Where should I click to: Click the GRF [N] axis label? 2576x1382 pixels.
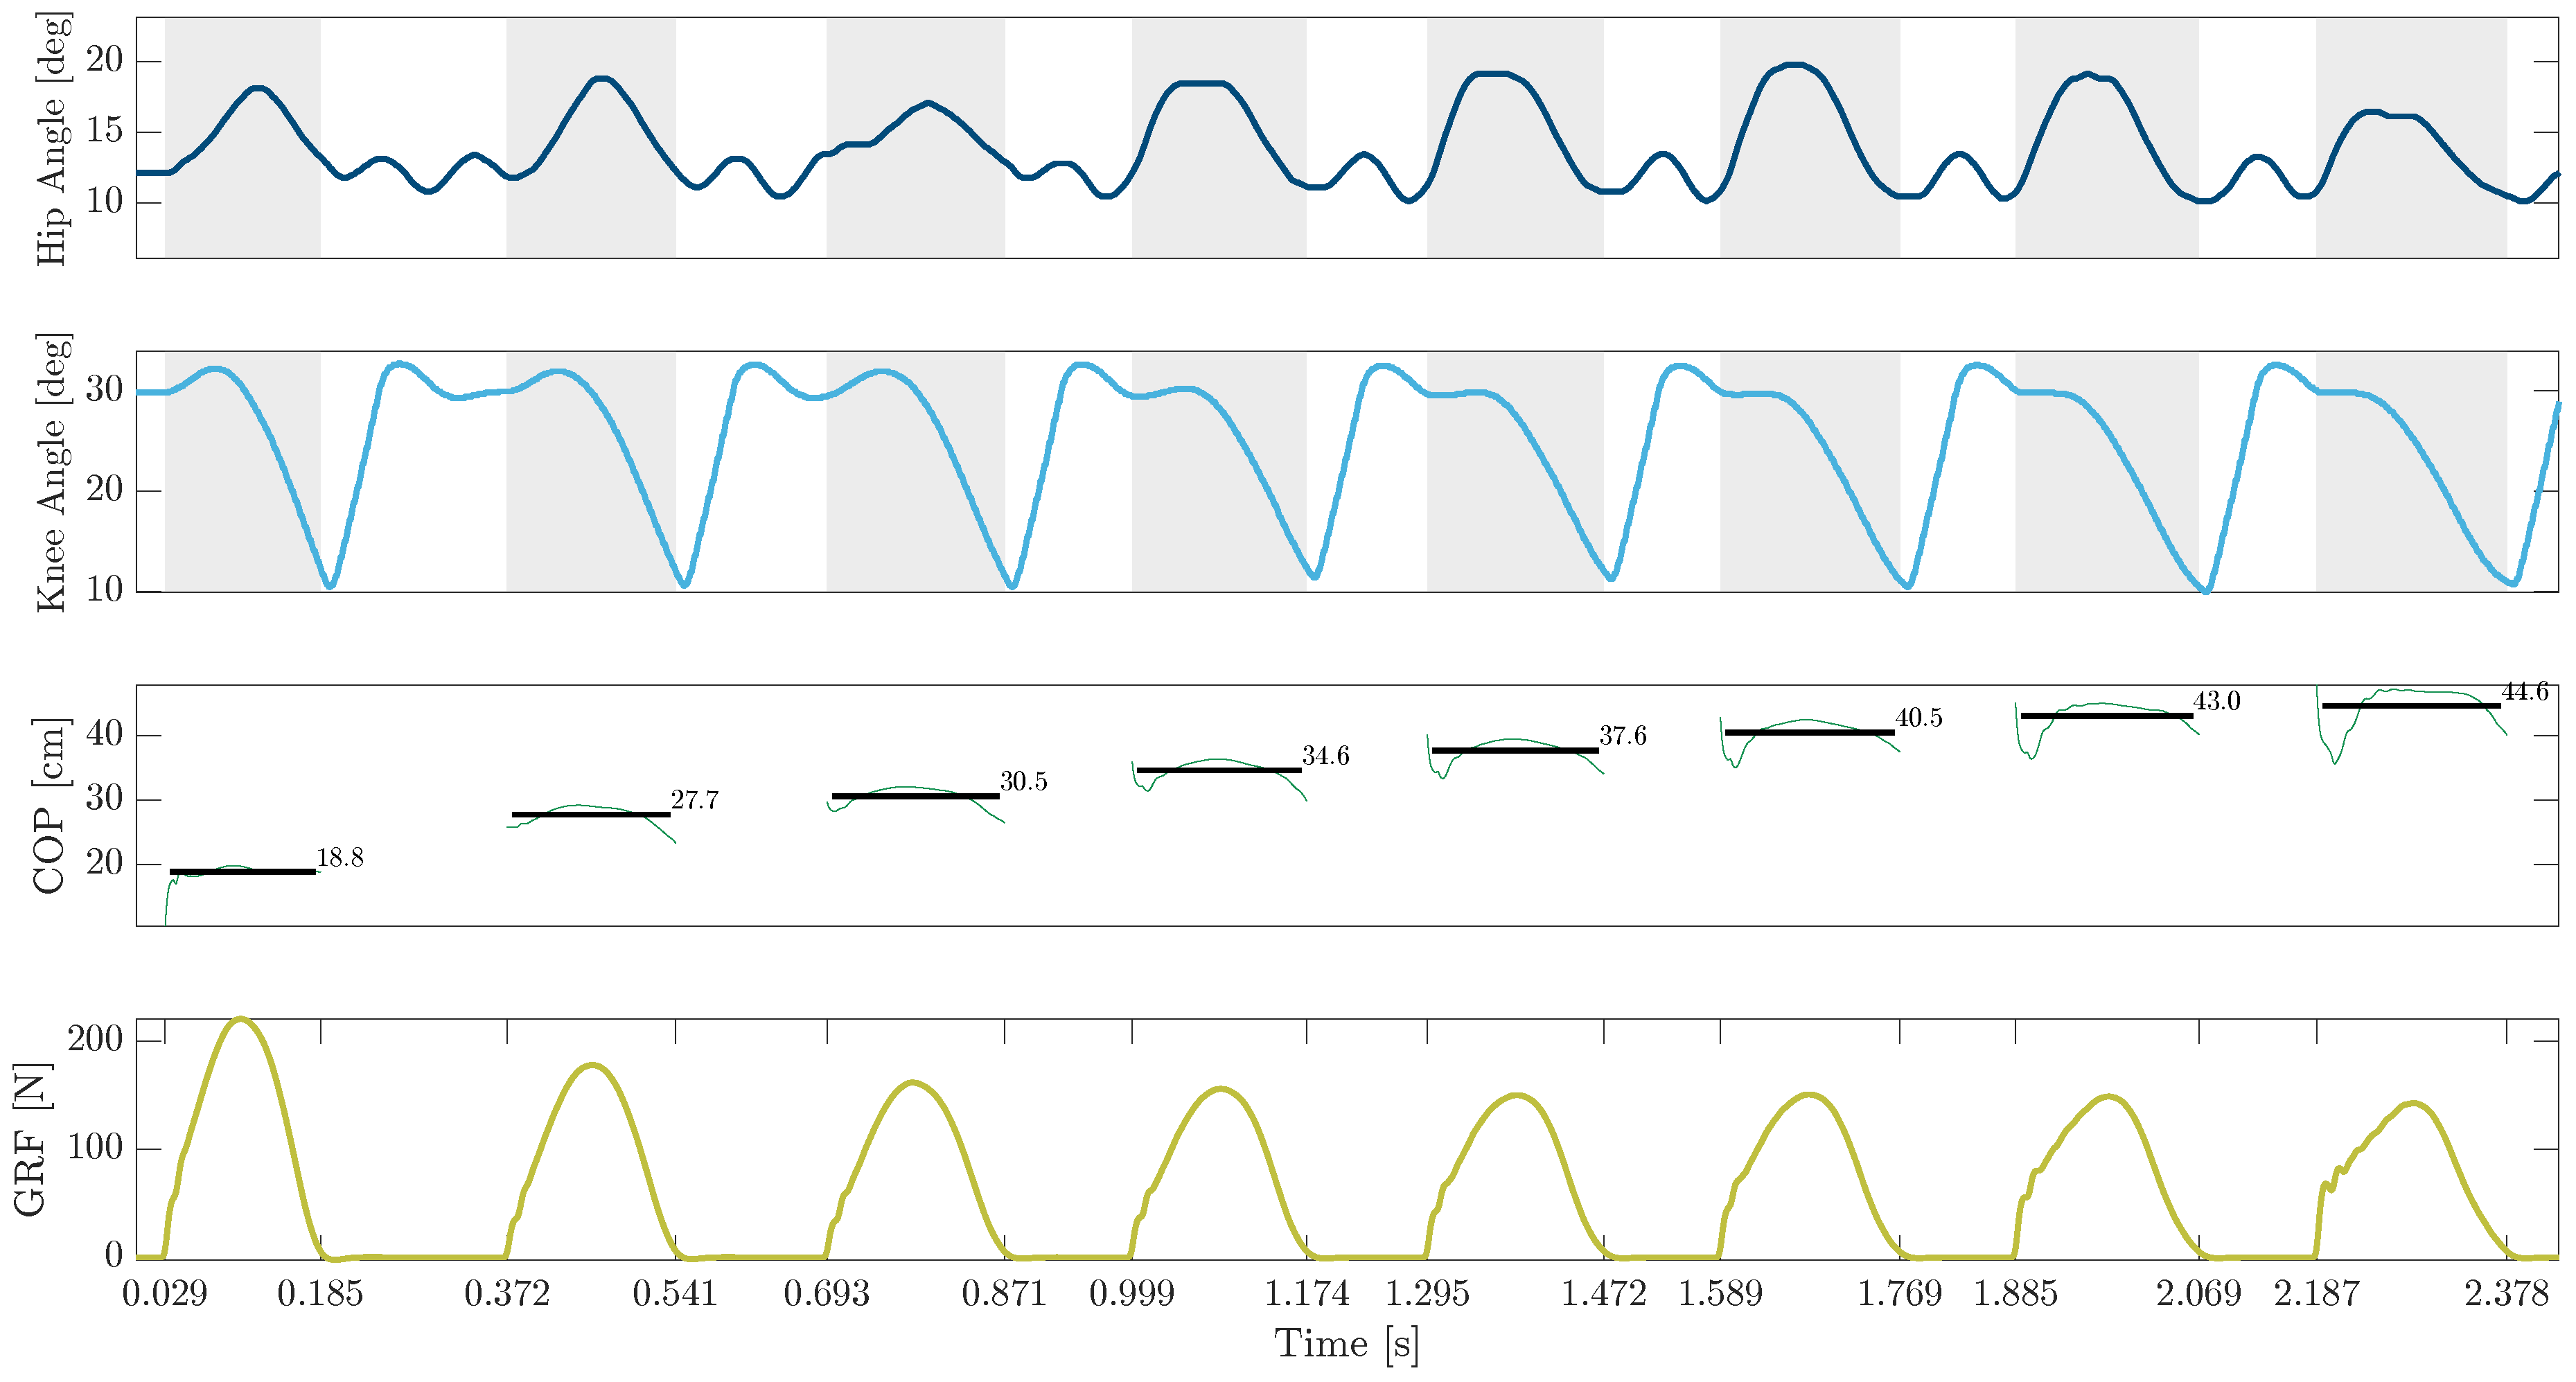[x=32, y=1140]
